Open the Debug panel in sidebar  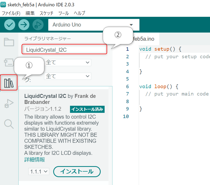point(9,103)
